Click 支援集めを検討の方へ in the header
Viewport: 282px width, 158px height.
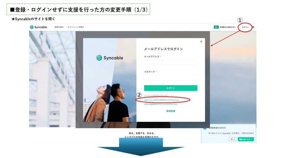click(x=227, y=27)
